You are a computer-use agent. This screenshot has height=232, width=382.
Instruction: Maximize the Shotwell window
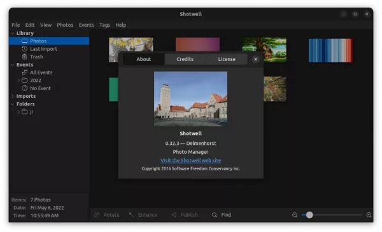(355, 14)
